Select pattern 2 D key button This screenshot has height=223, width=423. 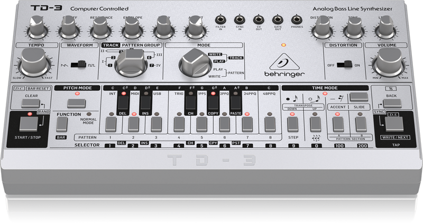tap(134, 124)
